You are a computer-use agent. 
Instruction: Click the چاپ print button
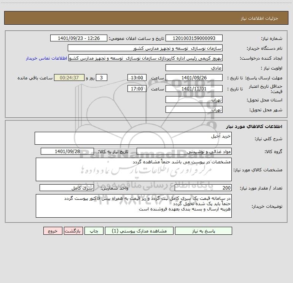tap(94, 231)
